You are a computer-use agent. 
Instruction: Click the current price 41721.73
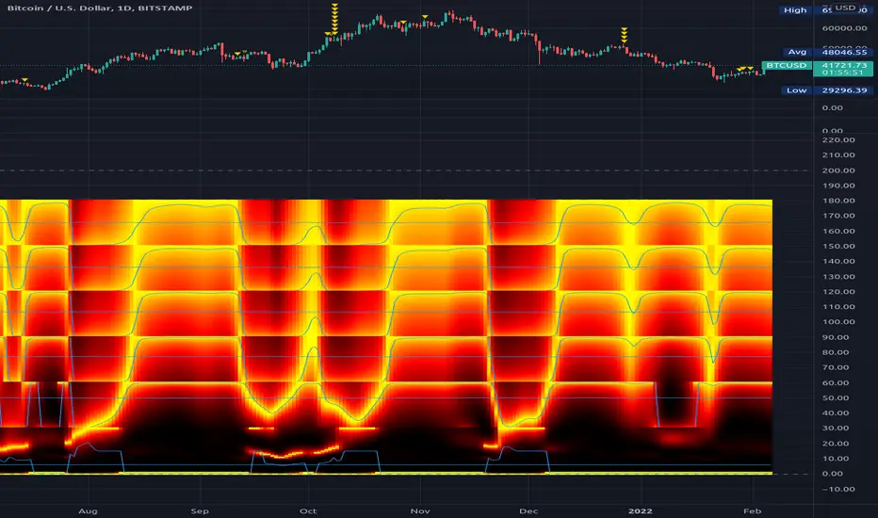[844, 66]
